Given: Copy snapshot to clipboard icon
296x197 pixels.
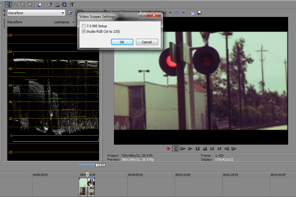Looking at the screenshot, I should pyautogui.click(x=192, y=13).
